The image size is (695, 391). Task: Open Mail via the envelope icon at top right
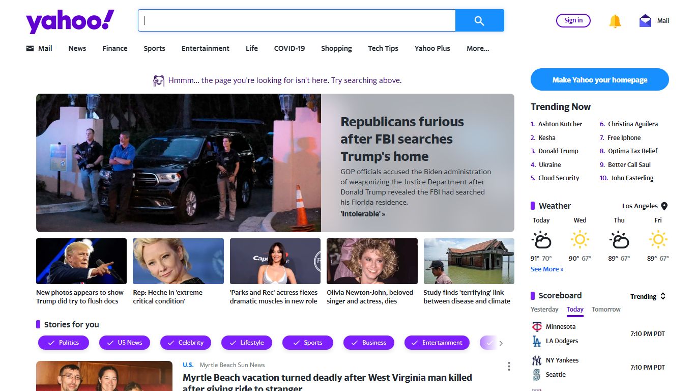coord(645,21)
